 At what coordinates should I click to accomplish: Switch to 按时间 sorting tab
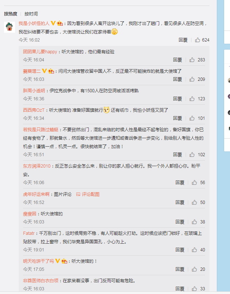(31, 14)
